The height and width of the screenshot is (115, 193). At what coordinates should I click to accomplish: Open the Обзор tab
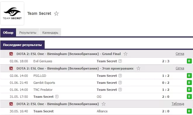point(8,33)
